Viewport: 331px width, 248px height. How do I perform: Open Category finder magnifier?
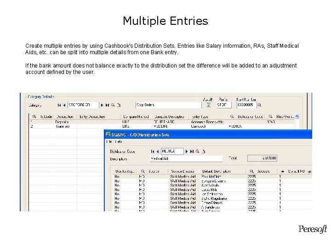(x=113, y=105)
